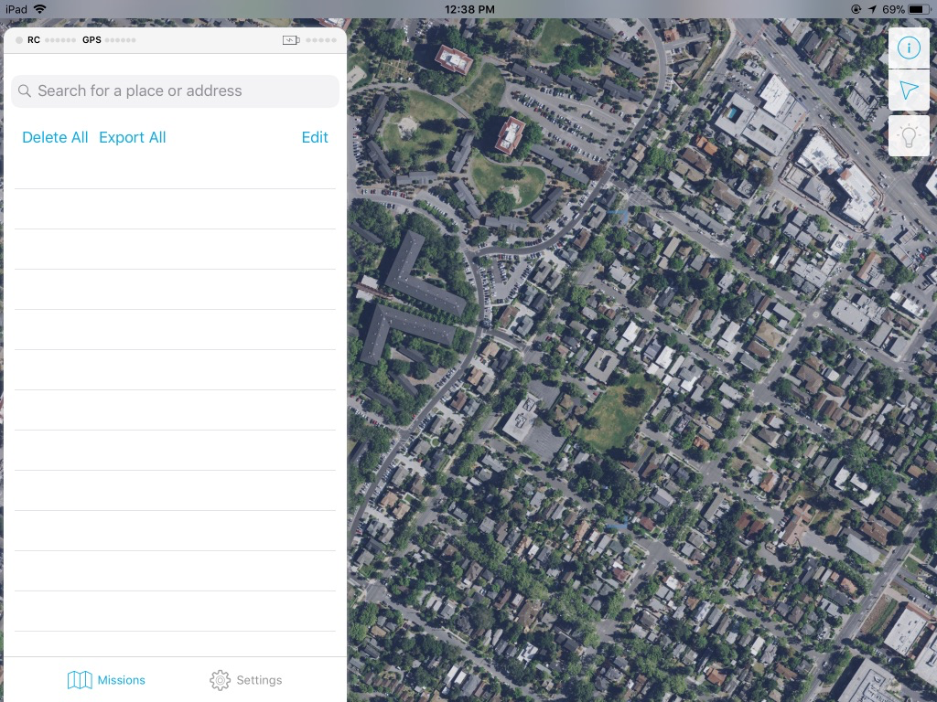Tap the Wi-Fi icon in status bar
The image size is (937, 702).
pyautogui.click(x=40, y=9)
